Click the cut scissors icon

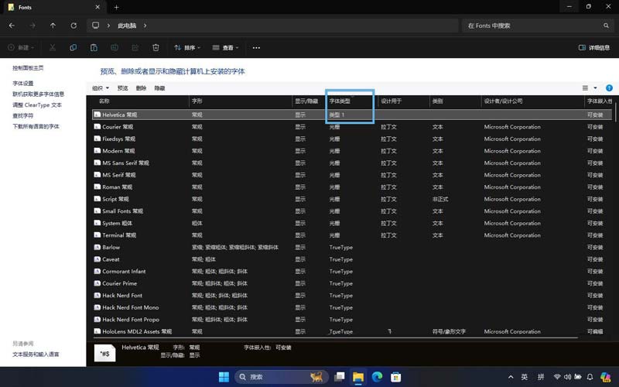53,48
